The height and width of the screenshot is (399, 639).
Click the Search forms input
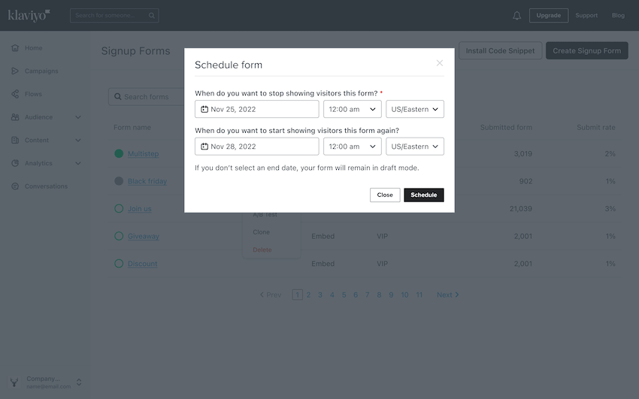[x=147, y=96]
